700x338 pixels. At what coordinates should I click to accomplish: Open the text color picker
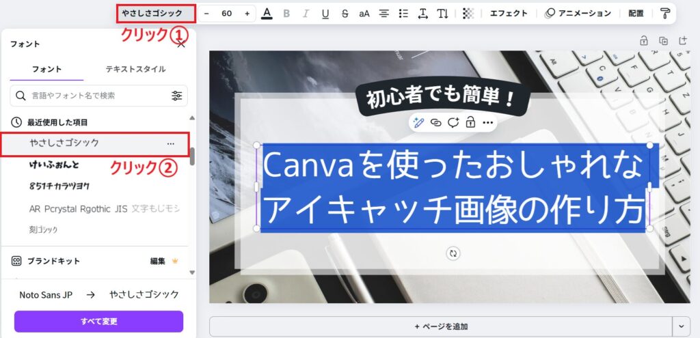(x=267, y=13)
